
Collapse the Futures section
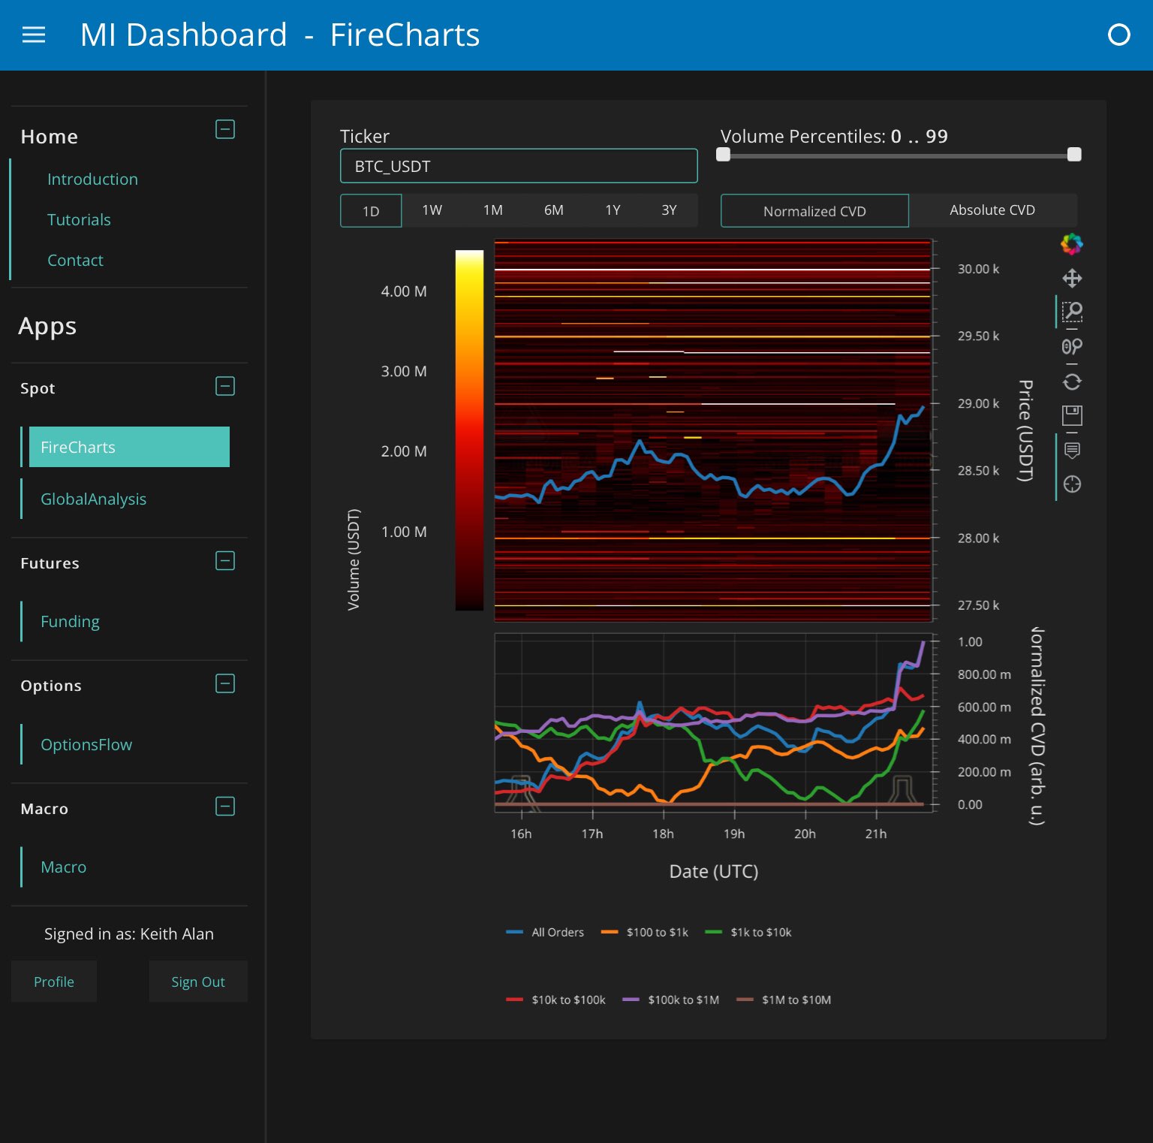(x=225, y=561)
